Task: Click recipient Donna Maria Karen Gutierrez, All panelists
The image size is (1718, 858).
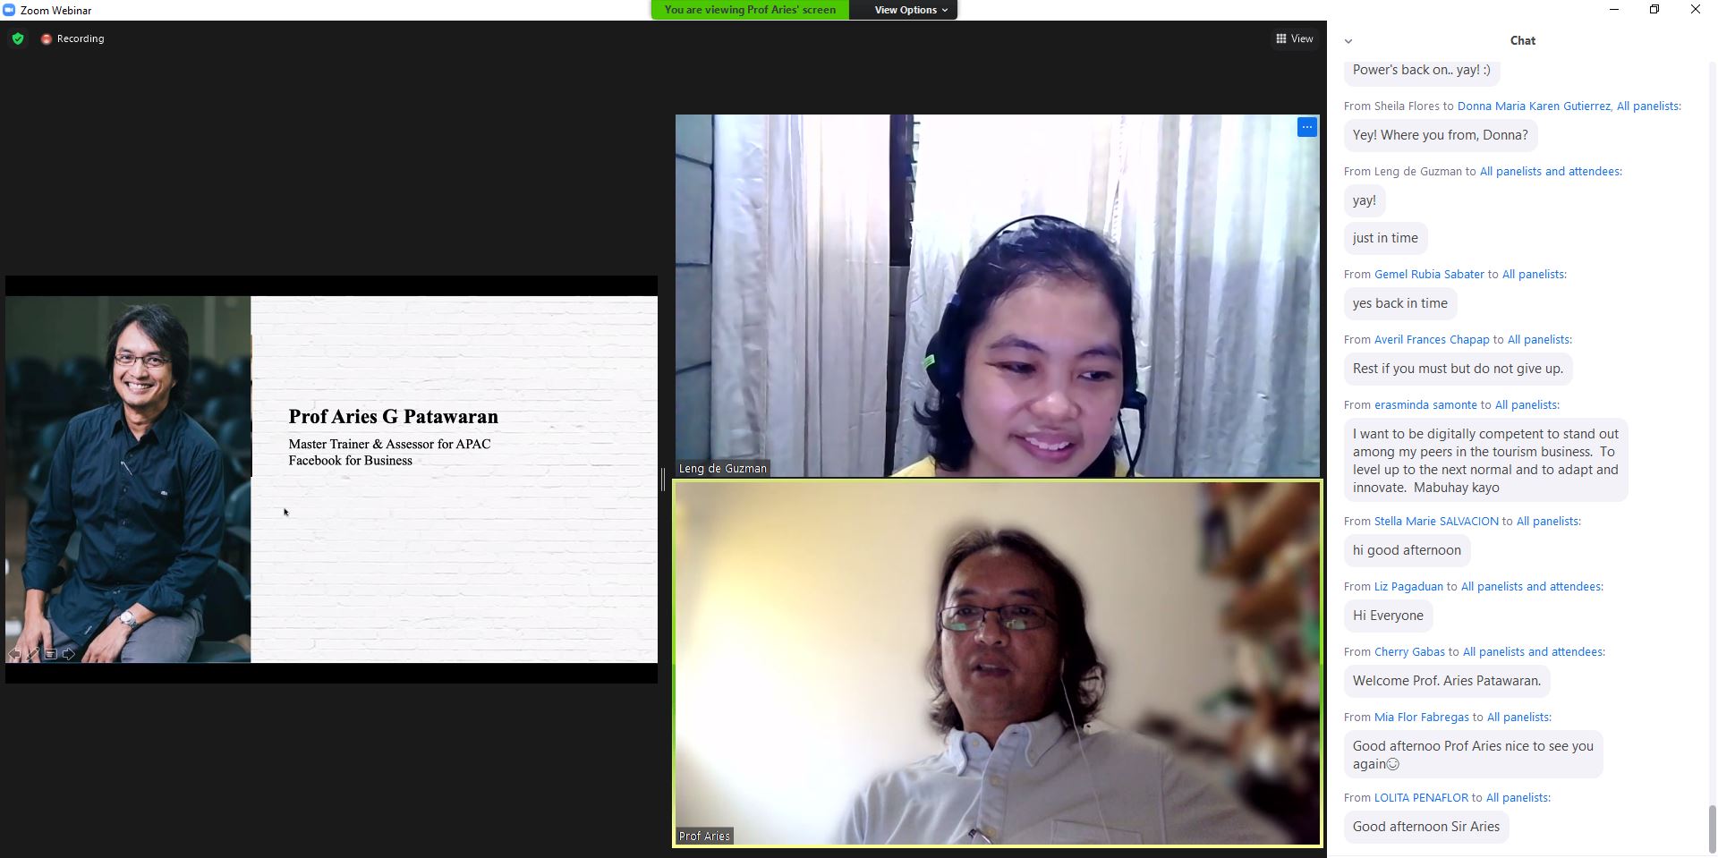Action: click(1569, 106)
